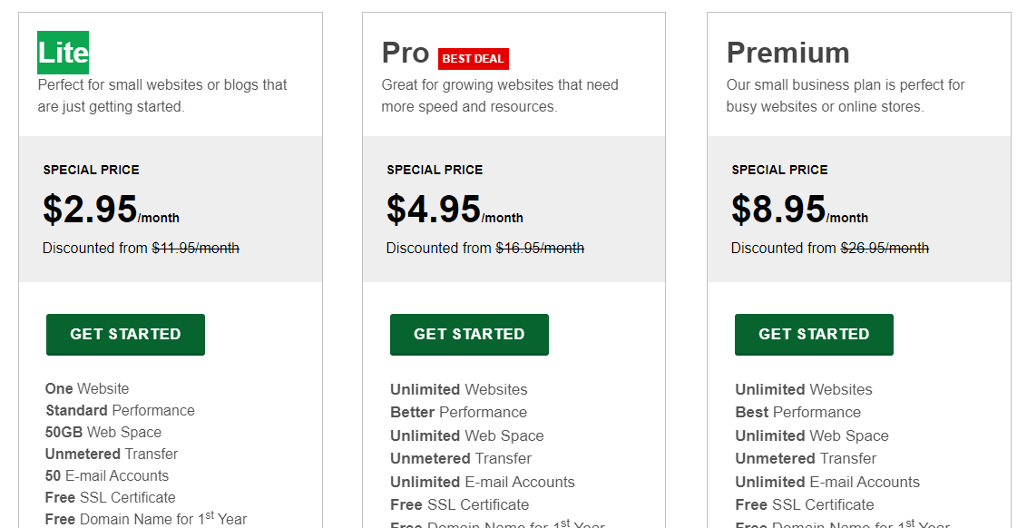
Task: Click Get Started under the Pro plan
Action: click(x=469, y=335)
